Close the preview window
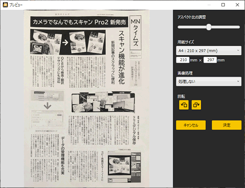The height and width of the screenshot is (188, 245). [237, 5]
